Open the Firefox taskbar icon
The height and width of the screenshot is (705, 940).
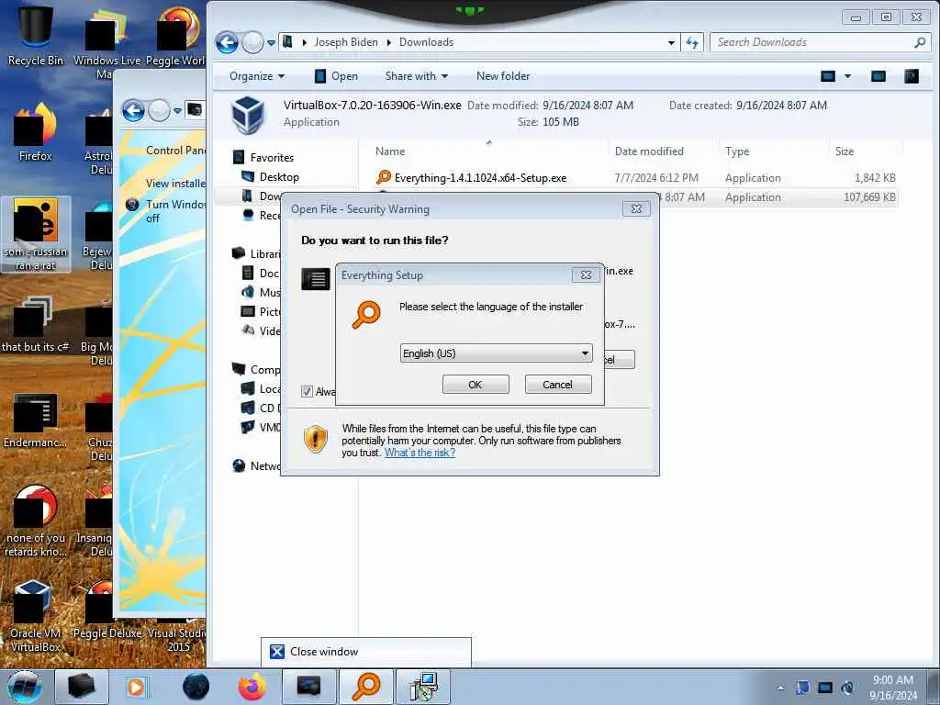point(252,687)
